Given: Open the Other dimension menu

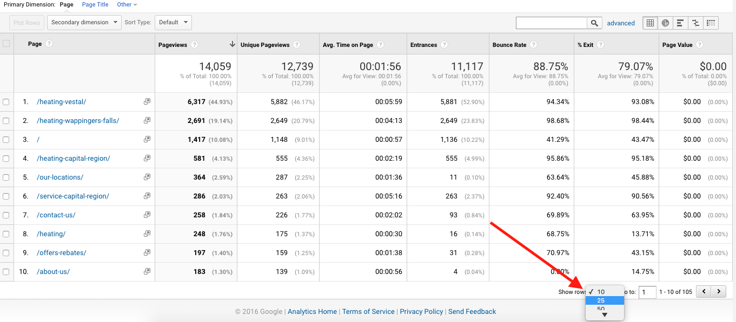Looking at the screenshot, I should pyautogui.click(x=126, y=4).
